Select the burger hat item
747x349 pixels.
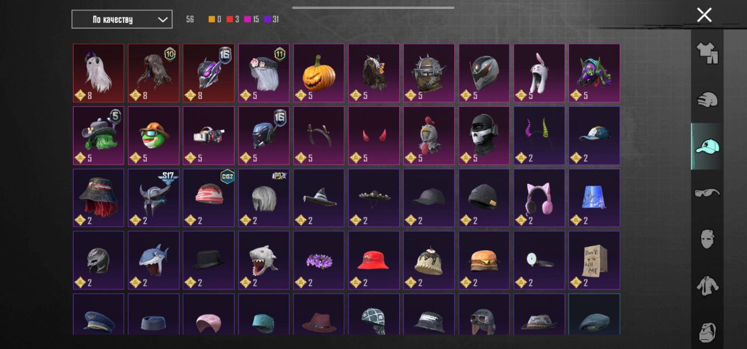(484, 260)
